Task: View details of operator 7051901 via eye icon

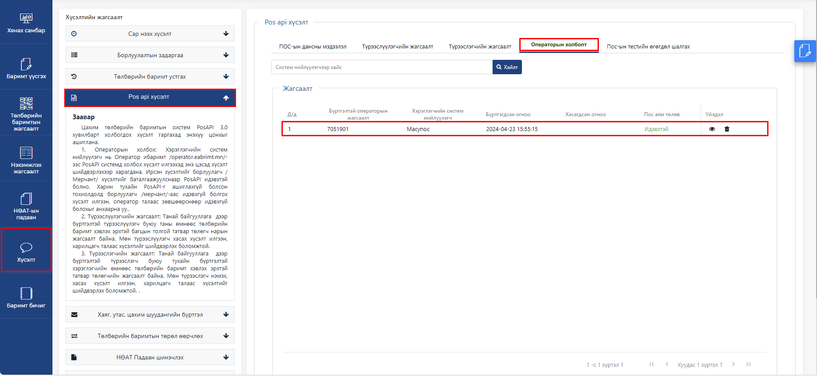Action: tap(712, 129)
